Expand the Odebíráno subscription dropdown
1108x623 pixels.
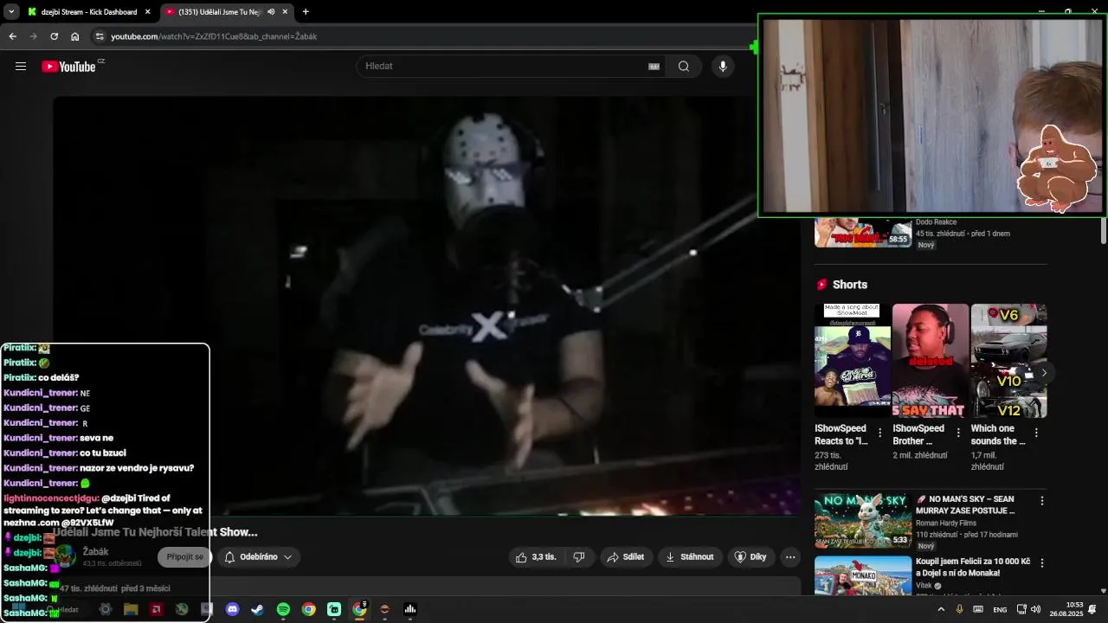[x=259, y=557]
